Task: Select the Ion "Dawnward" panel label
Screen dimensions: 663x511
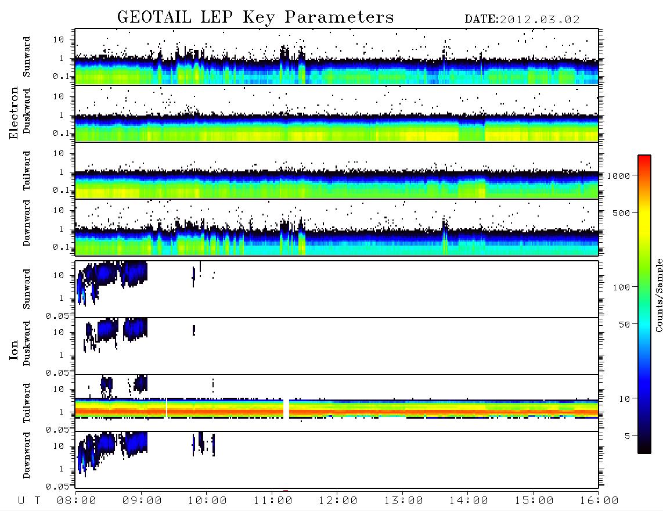Action: click(x=27, y=455)
